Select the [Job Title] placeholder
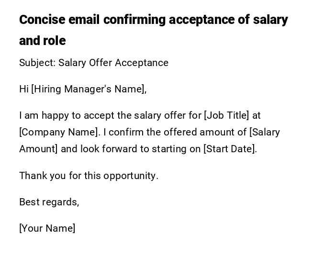 (x=227, y=115)
